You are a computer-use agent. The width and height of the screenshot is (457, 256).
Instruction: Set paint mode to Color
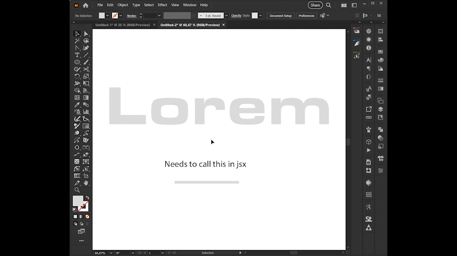click(75, 217)
